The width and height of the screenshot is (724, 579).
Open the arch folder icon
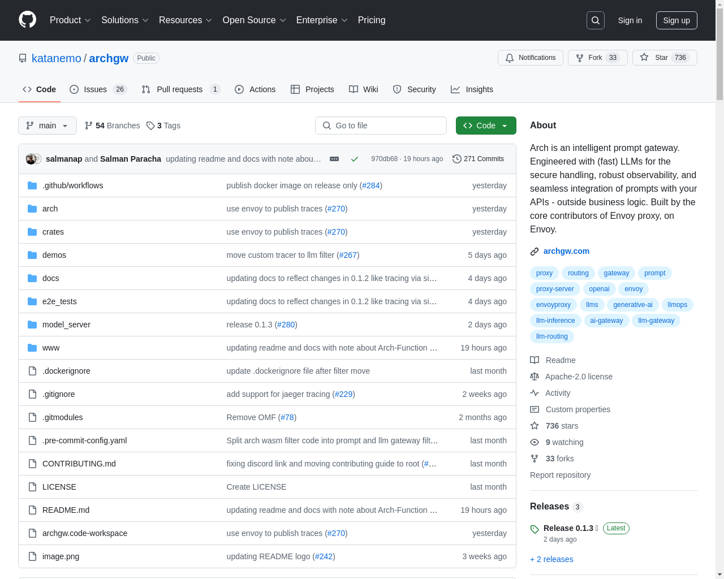click(x=32, y=209)
